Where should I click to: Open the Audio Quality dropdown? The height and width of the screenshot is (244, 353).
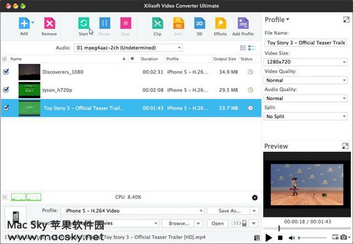pos(306,98)
